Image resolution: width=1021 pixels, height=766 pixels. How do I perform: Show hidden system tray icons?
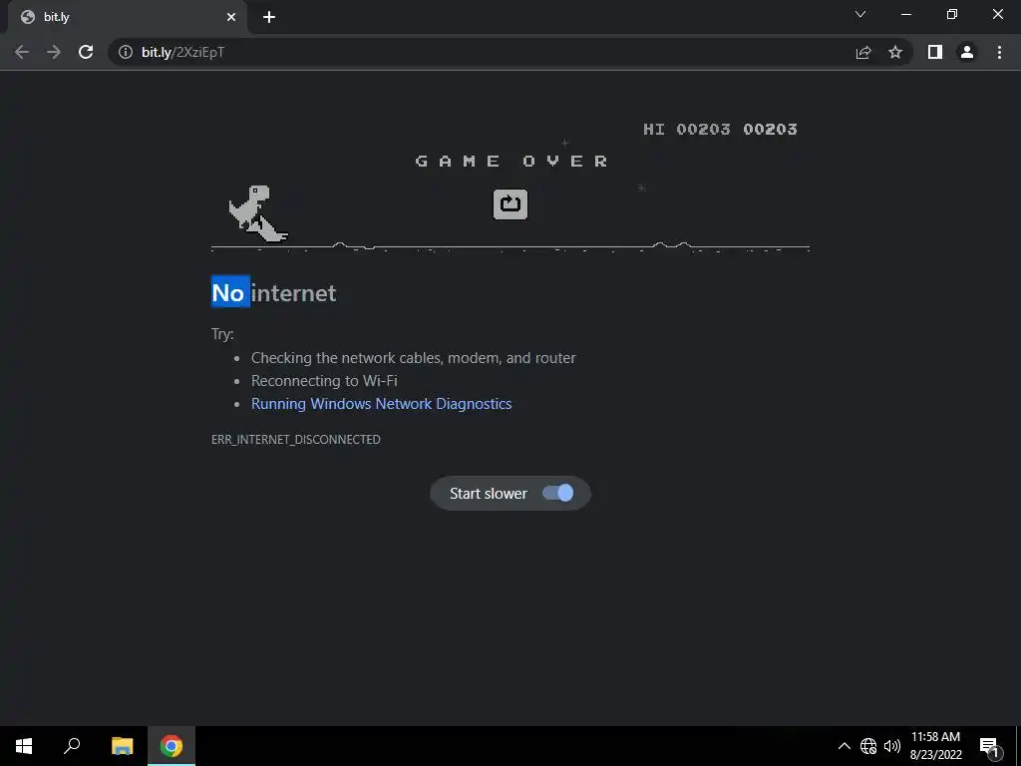pyautogui.click(x=844, y=746)
